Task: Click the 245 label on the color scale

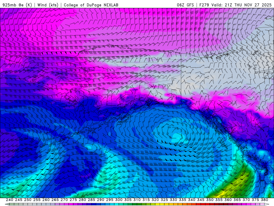Action: click(19, 200)
